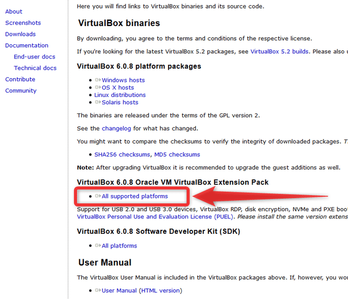Download the Windows hosts package
Viewport: 348px width, 299px height.
[123, 80]
